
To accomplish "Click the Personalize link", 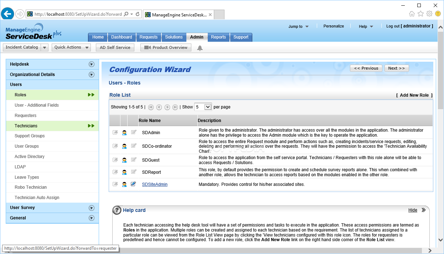I will [334, 26].
